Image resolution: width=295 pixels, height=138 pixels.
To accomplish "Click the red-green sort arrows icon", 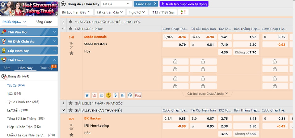I will coord(182,12).
